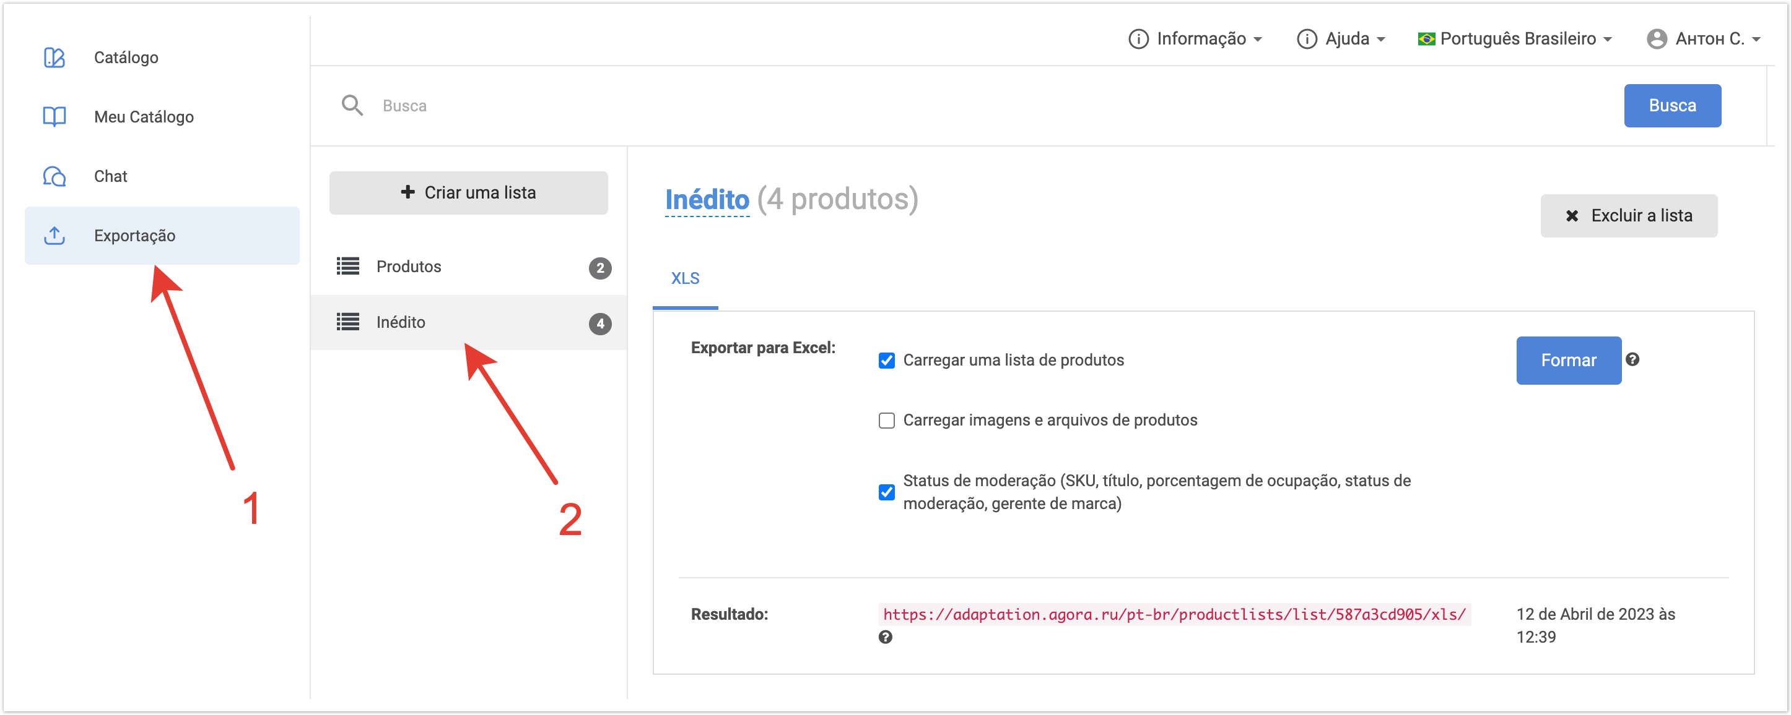Image resolution: width=1791 pixels, height=715 pixels.
Task: Click the help icon next to Formar
Action: [1632, 359]
